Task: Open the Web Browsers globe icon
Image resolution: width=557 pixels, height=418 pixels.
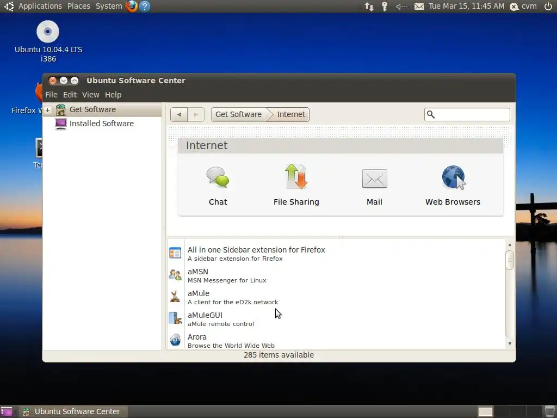Action: point(454,177)
